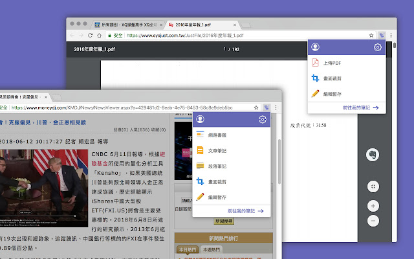Click user avatar in news window popup
Image resolution: width=414 pixels, height=259 pixels.
200,119
